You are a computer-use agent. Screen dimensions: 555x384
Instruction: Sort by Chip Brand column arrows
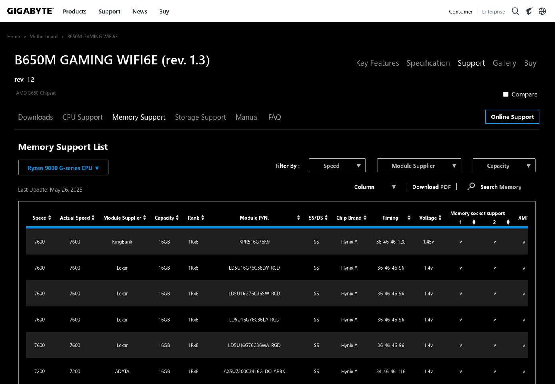[365, 218]
